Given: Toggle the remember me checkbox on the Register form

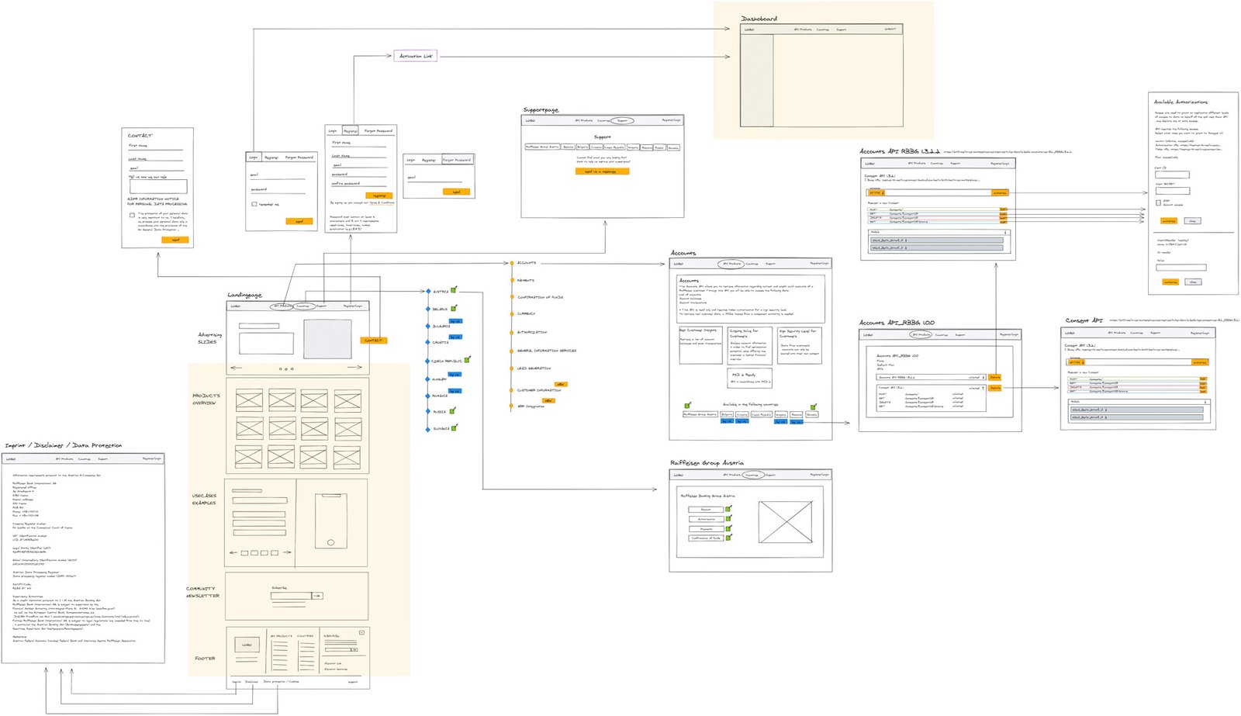Looking at the screenshot, I should [x=254, y=204].
